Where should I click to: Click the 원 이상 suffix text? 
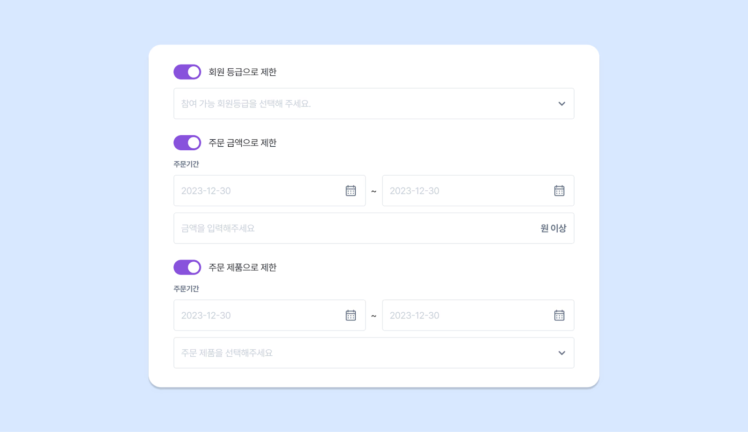pos(554,228)
